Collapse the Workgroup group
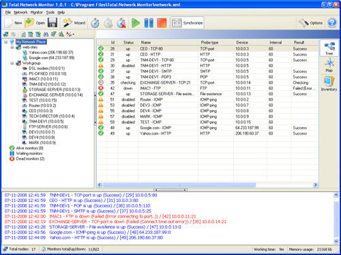This screenshot has width=341, height=255. point(12,63)
